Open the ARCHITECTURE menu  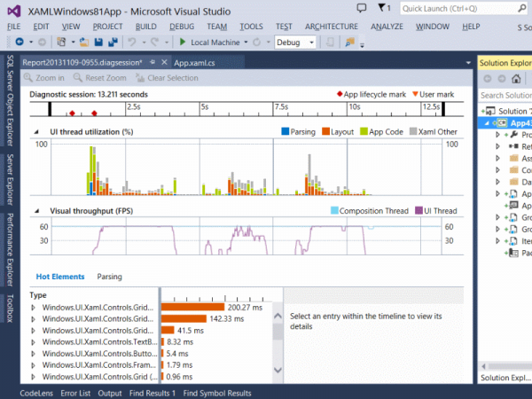pyautogui.click(x=332, y=27)
